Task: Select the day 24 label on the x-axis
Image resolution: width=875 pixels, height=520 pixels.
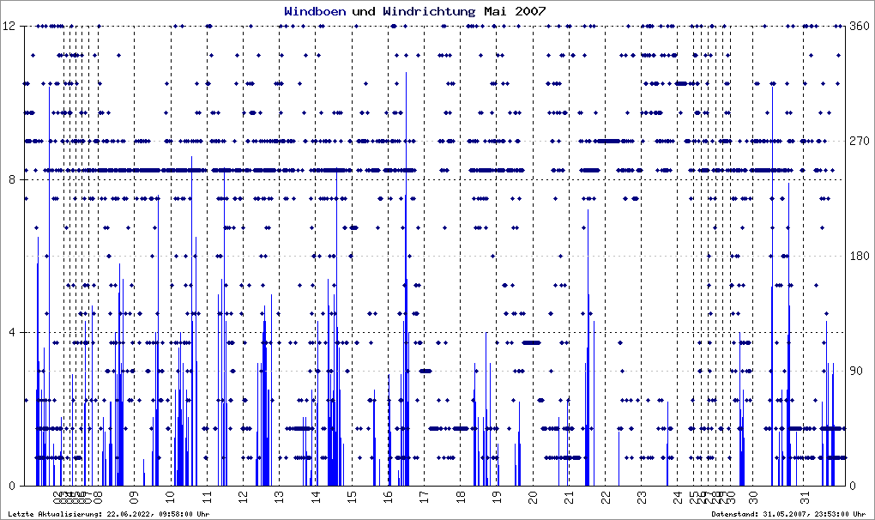Action: pos(678,493)
